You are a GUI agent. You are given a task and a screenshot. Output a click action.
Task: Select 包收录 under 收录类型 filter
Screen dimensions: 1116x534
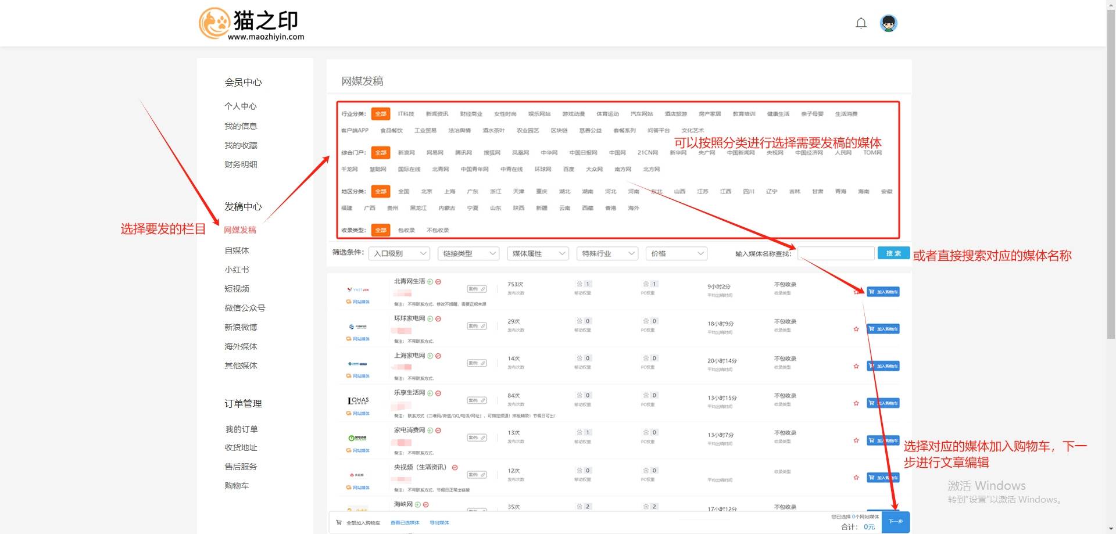point(406,230)
